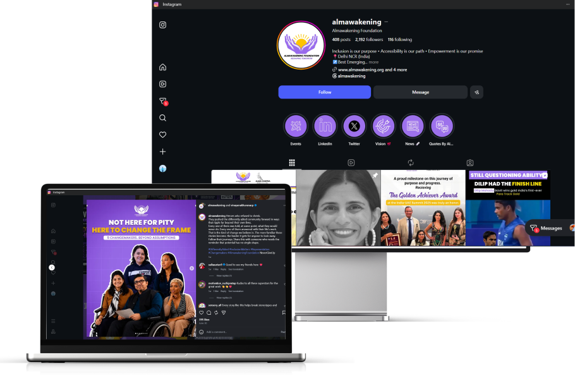Expand View replies under saikautav9 comment
The height and width of the screenshot is (376, 575).
[224, 276]
